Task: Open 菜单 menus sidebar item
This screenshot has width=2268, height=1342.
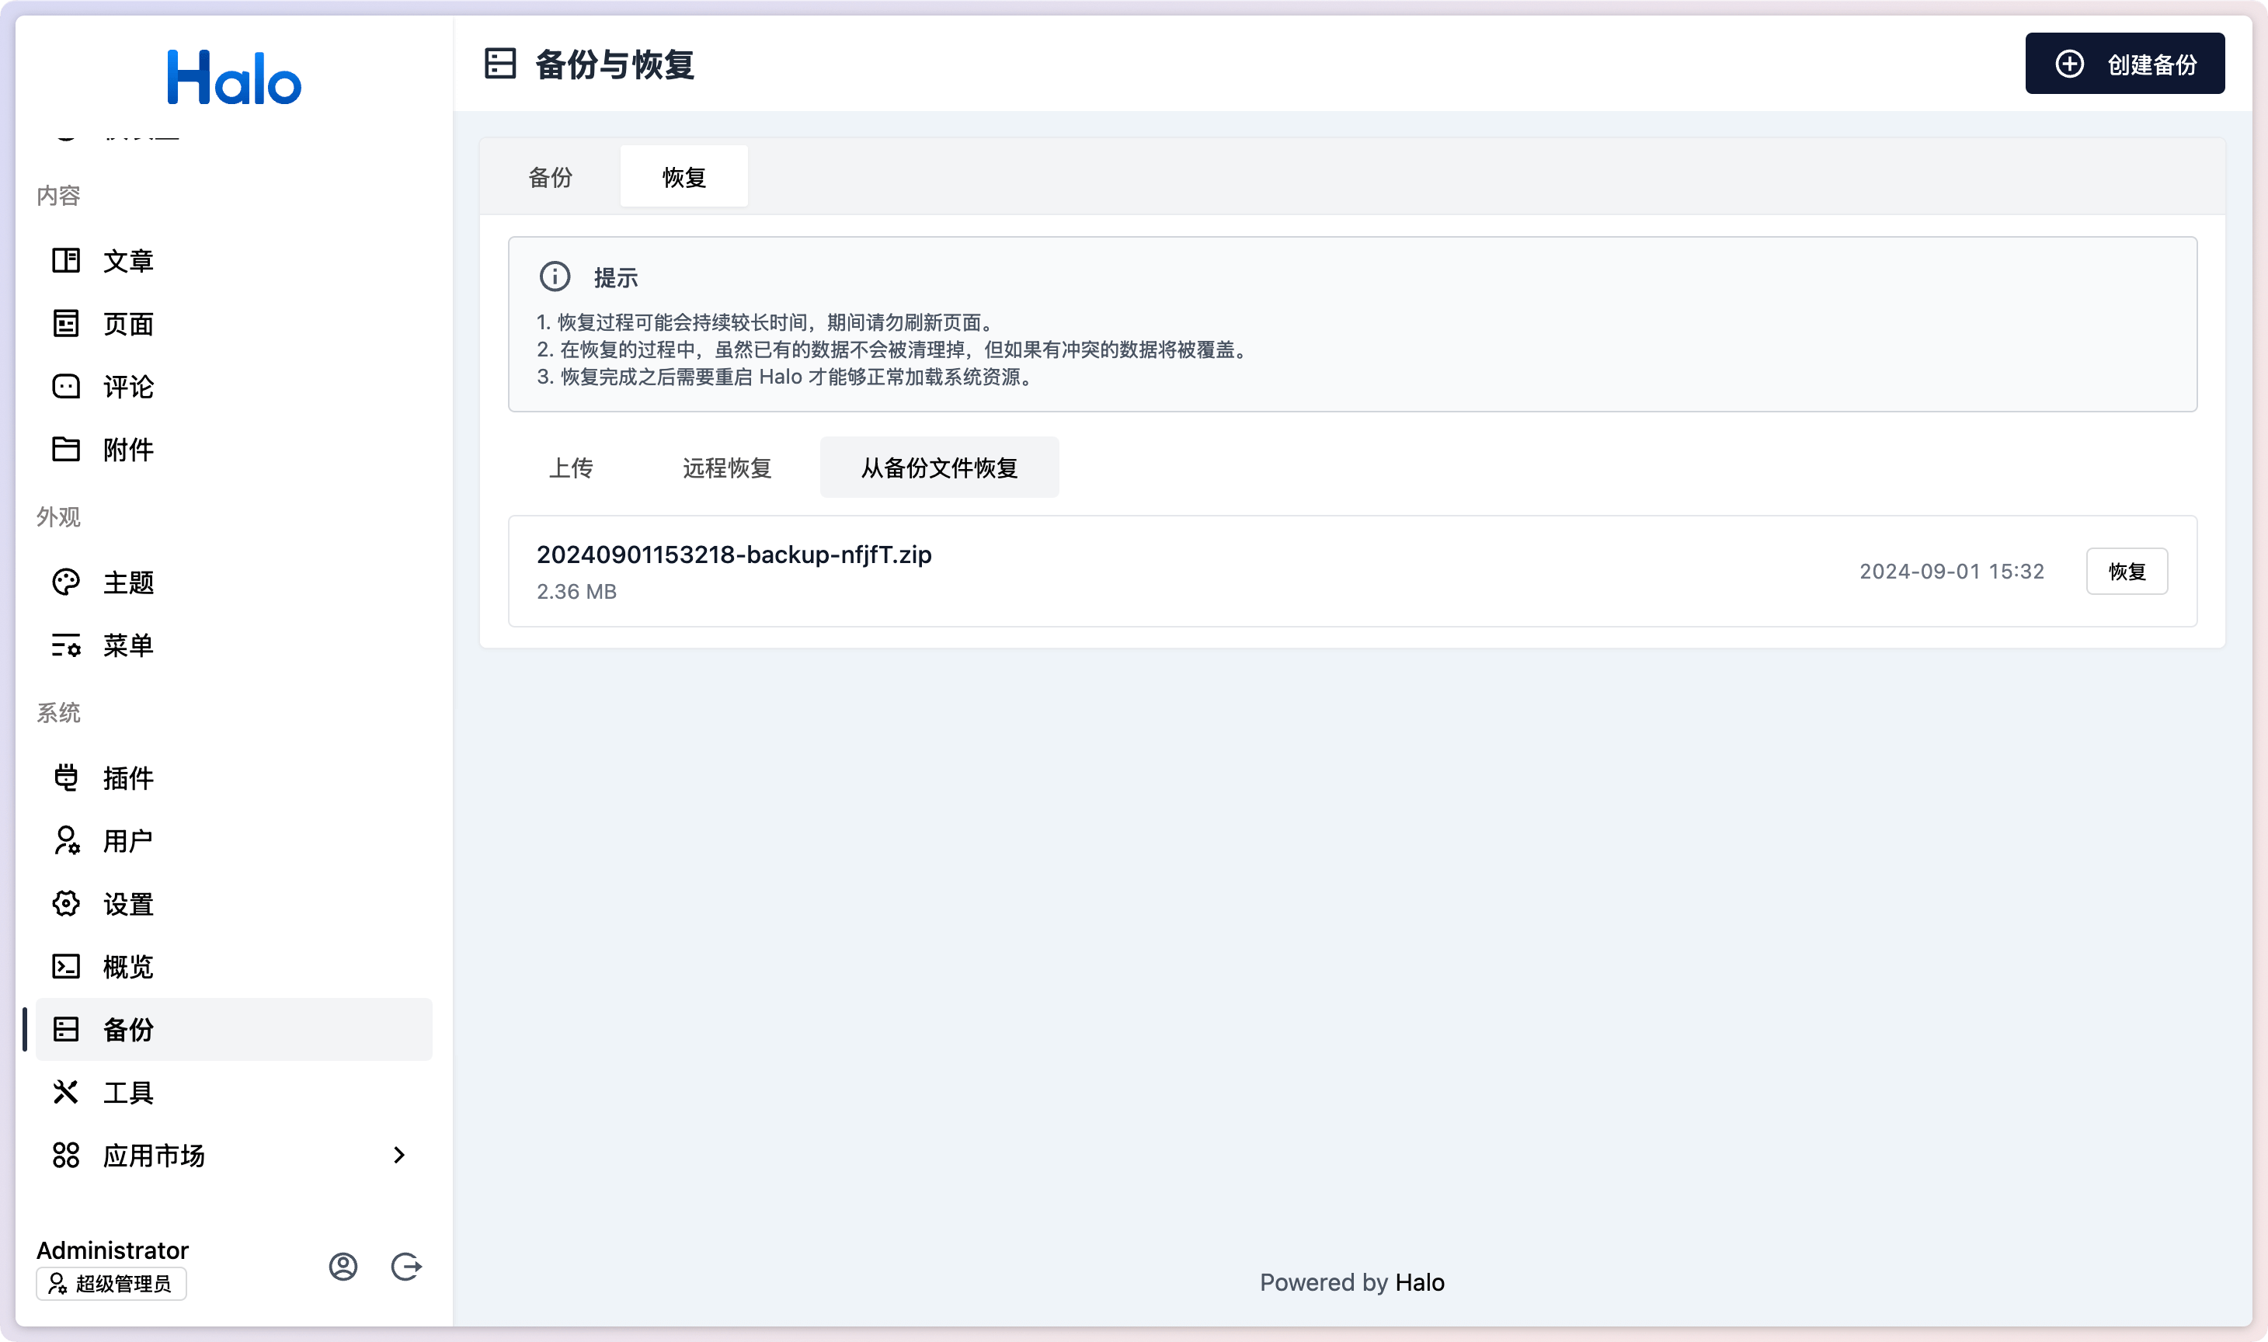Action: 127,645
